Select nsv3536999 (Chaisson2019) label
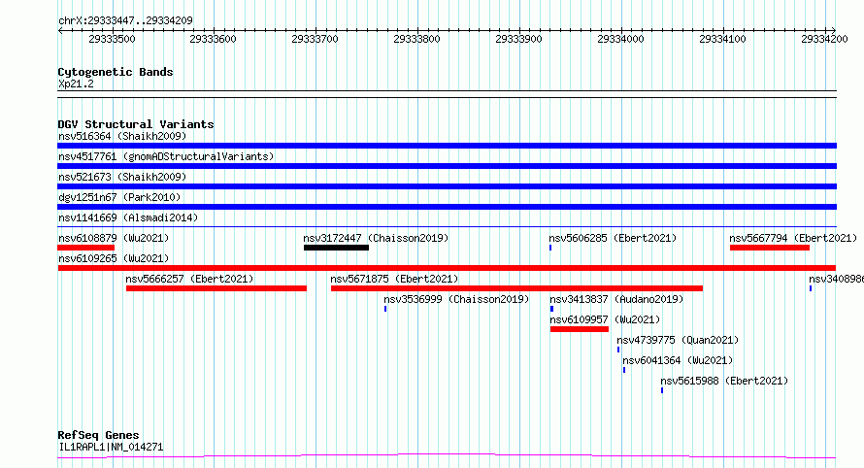Viewport: 864px width, 468px height. 456,299
